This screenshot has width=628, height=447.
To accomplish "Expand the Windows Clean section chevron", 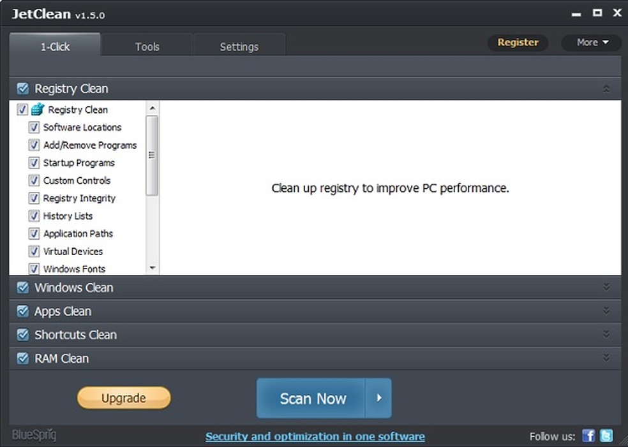I will [606, 287].
